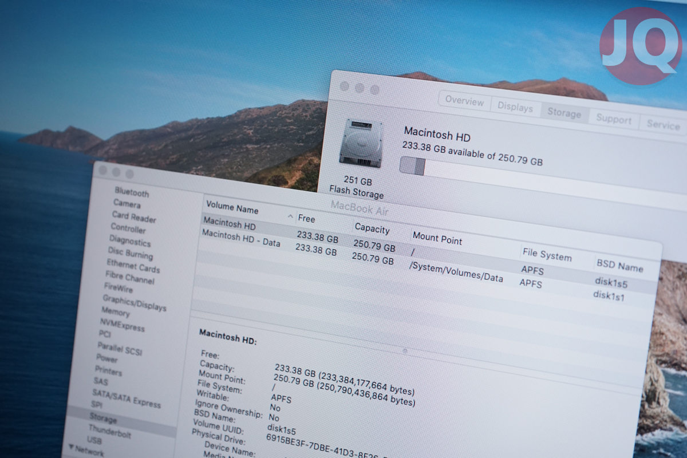Image resolution: width=687 pixels, height=458 pixels.
Task: Select Memory in the sidebar
Action: [116, 311]
